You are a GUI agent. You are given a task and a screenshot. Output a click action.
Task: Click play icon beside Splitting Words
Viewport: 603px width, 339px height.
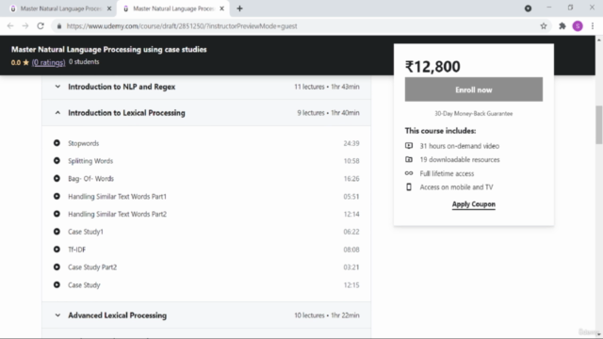click(x=57, y=161)
